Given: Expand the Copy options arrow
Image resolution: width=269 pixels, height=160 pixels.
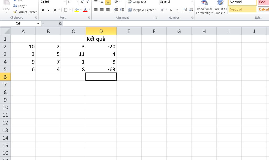Looking at the screenshot, I should [27, 6].
